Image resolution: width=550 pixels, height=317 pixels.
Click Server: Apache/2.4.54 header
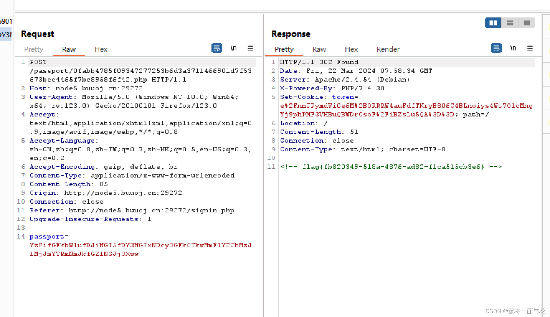[x=345, y=79]
